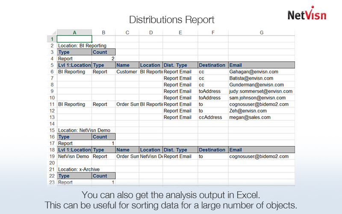Click 'BI Reporting' cell in row 11
Viewport: 342px width, 214px height.
[74, 104]
